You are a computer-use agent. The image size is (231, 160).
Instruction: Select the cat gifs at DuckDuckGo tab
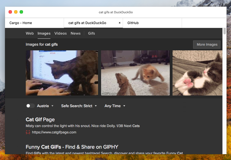pos(93,23)
